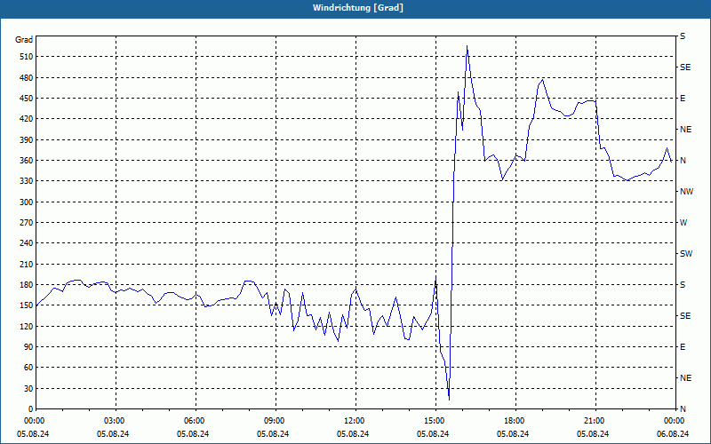
Task: Select the 06:00 time label on the x-axis
Action: tap(193, 421)
